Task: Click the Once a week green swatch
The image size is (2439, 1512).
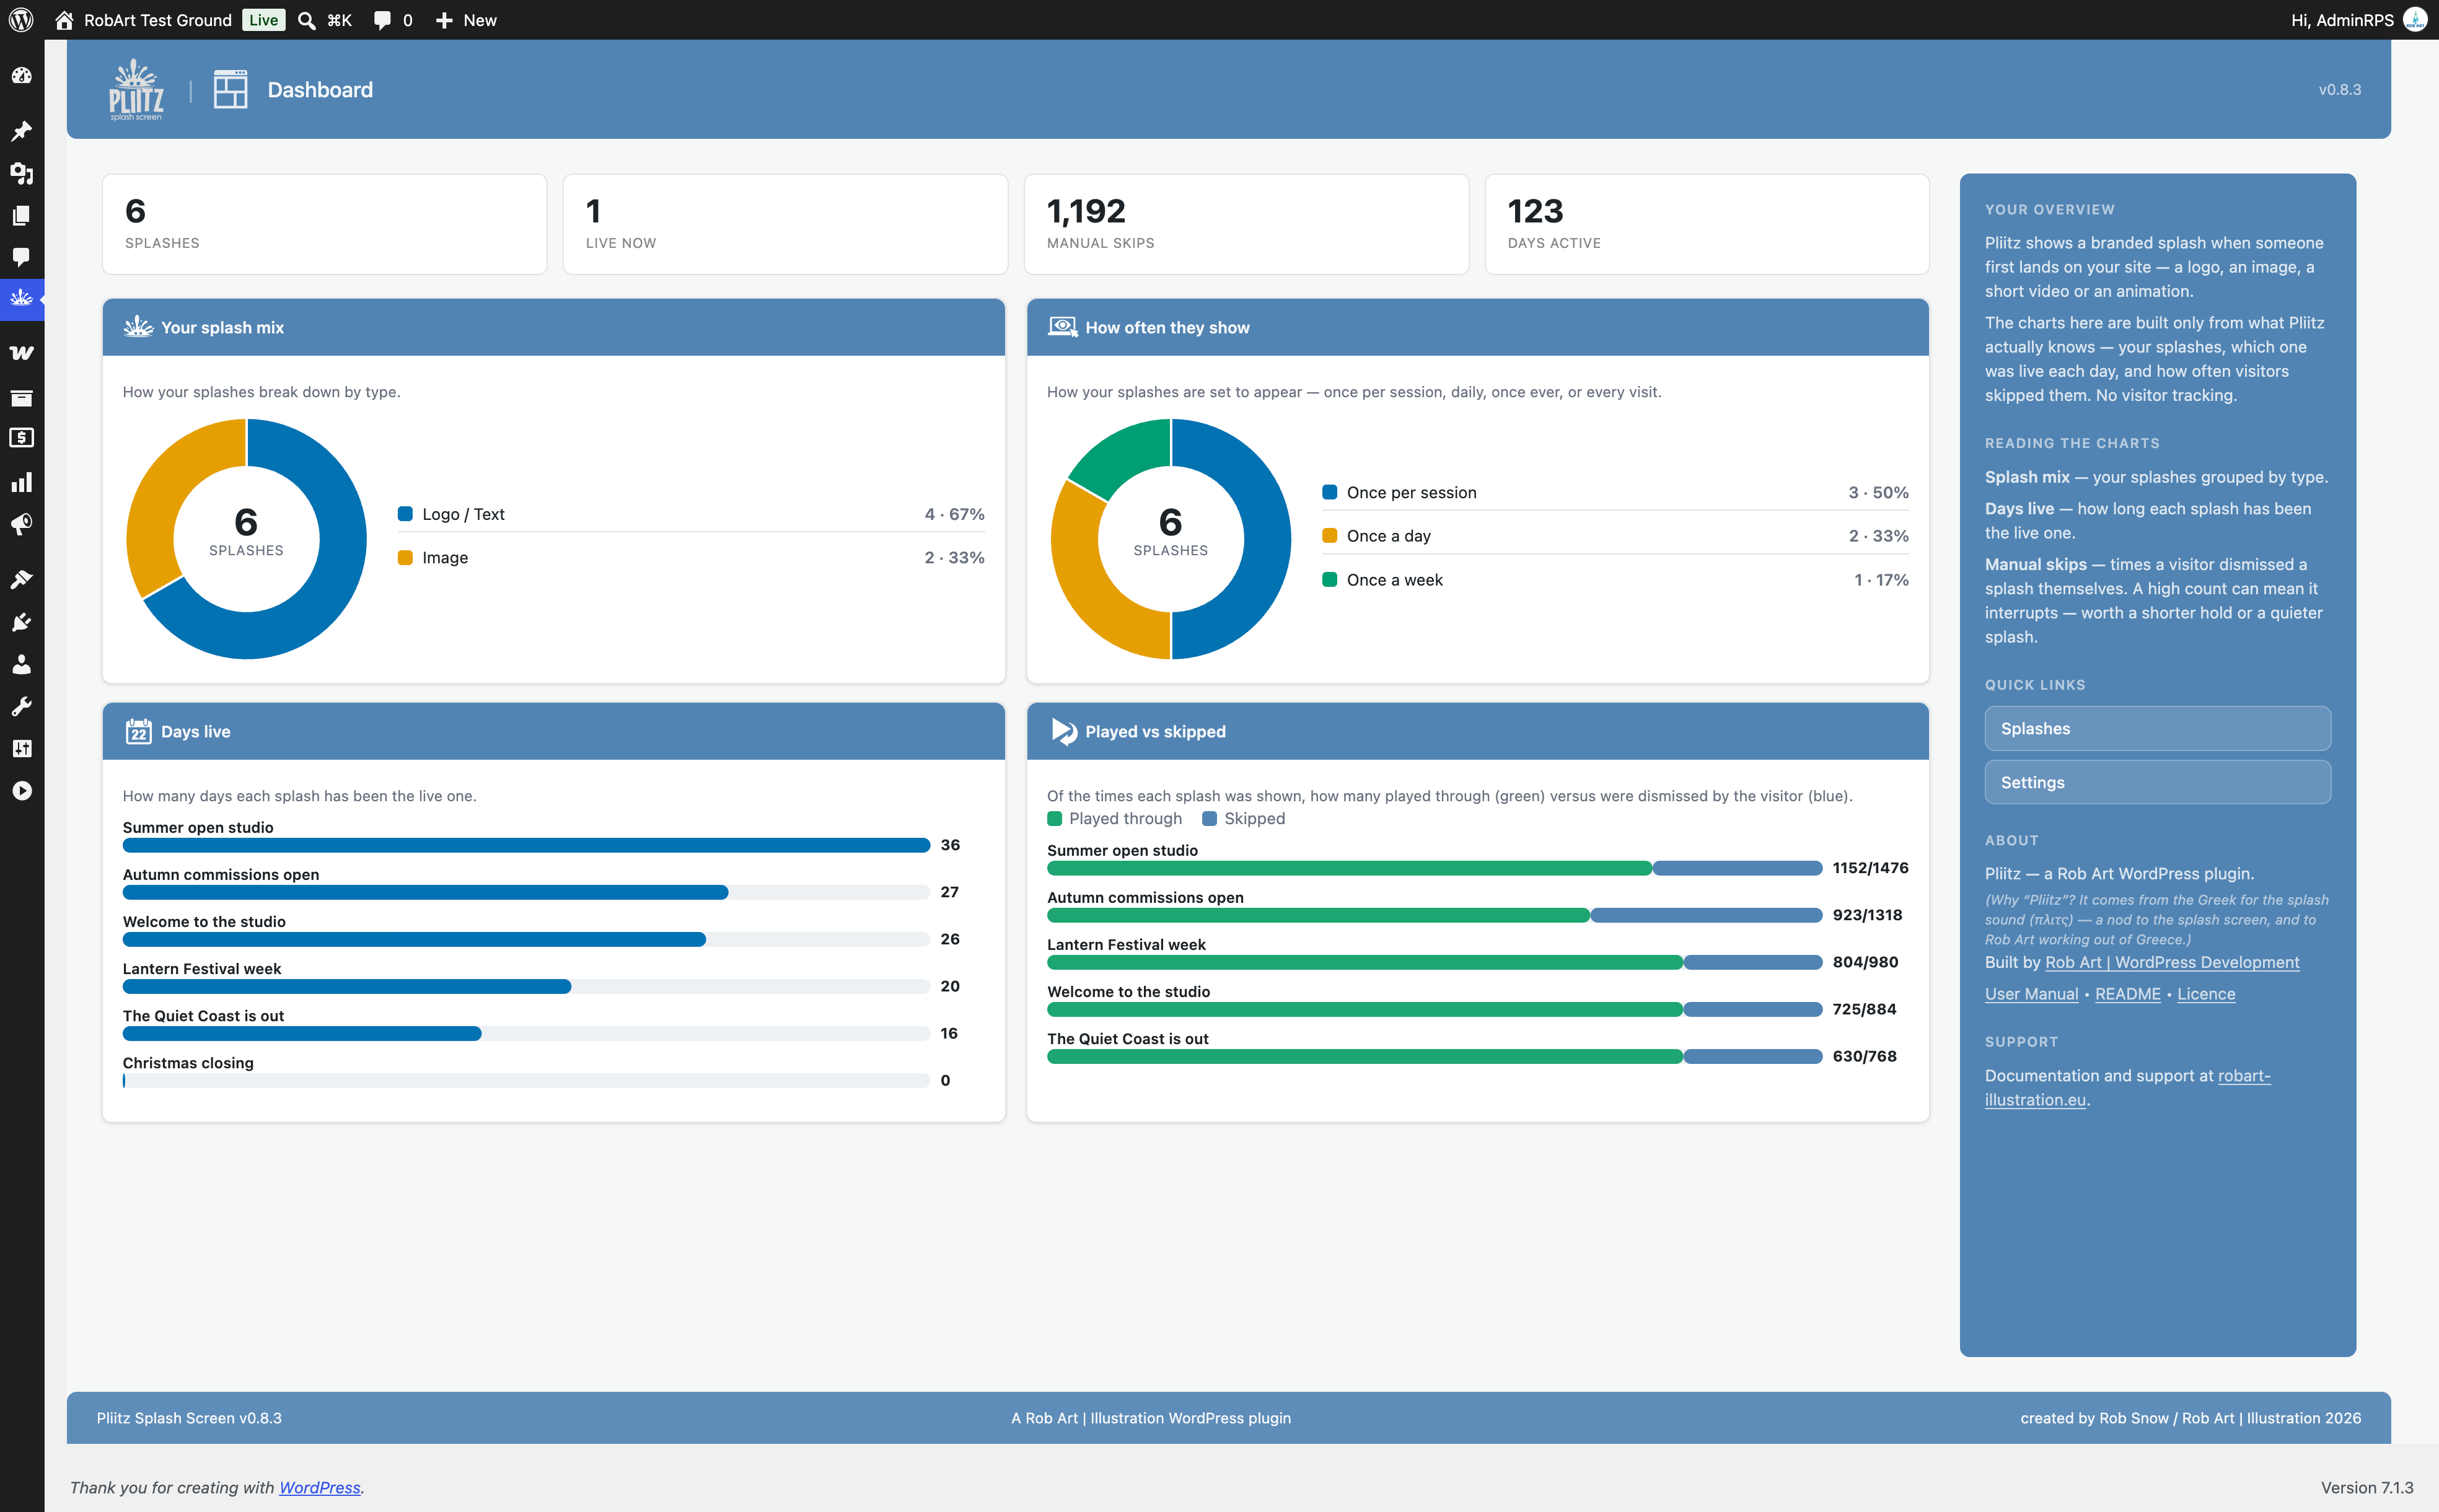Action: pyautogui.click(x=1329, y=580)
